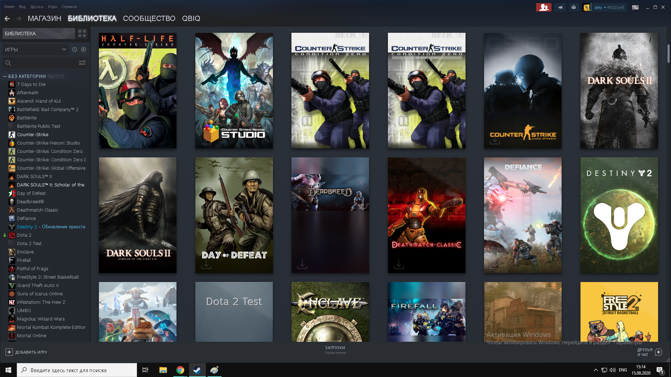Switch to the МАГАЗИН tab

[44, 19]
